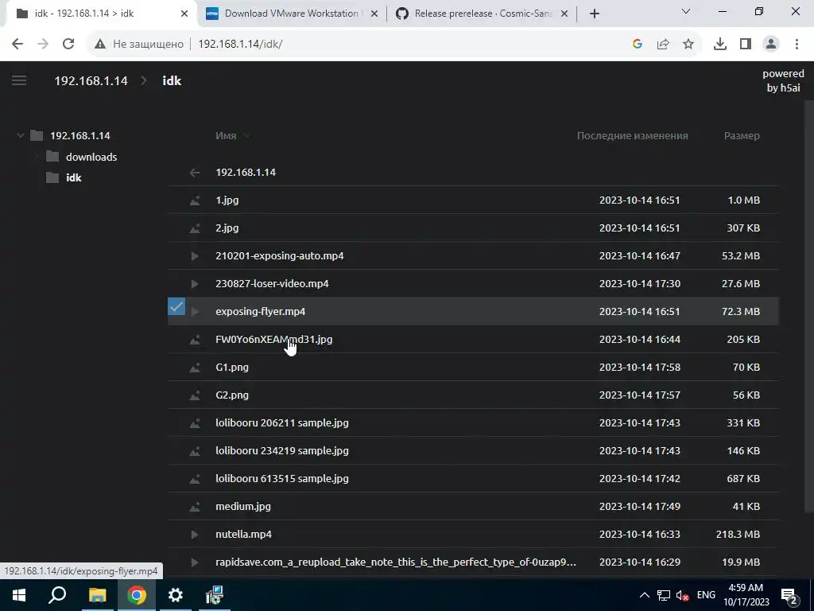Click the image icon next to 1.jpg
Screen dimensions: 814x611
point(195,200)
